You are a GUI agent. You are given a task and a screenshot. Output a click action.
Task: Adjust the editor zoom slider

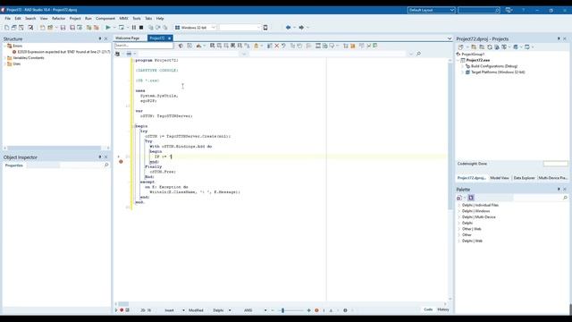click(282, 310)
